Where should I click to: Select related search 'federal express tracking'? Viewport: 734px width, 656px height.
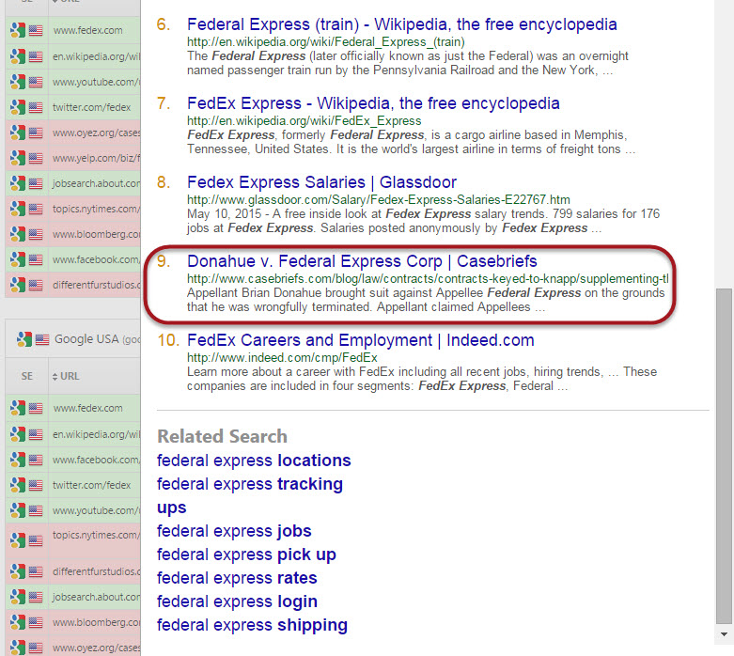[x=249, y=484]
